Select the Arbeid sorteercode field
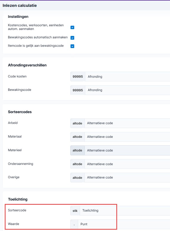This screenshot has height=231, width=170. click(120, 123)
